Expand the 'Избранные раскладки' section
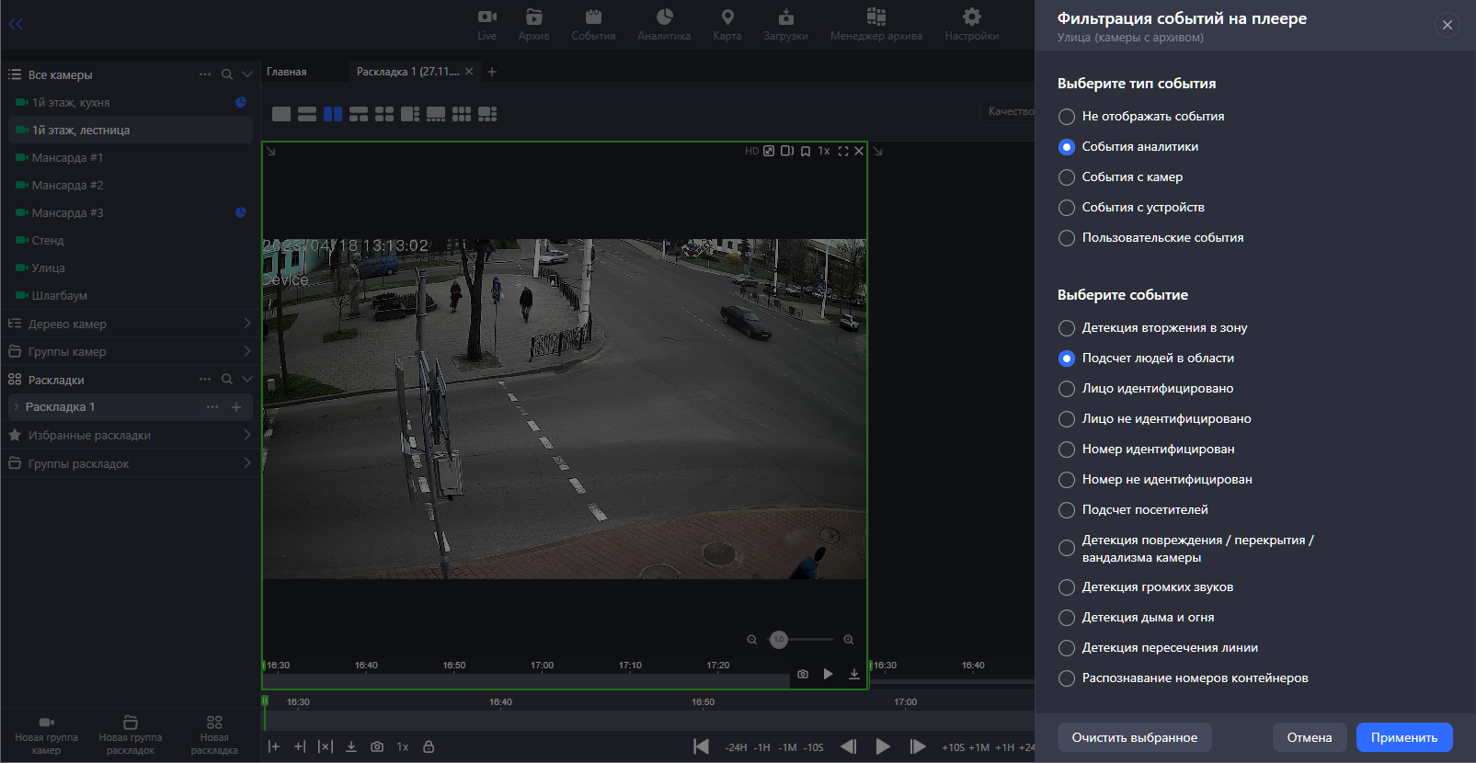Image resolution: width=1476 pixels, height=763 pixels. (129, 435)
